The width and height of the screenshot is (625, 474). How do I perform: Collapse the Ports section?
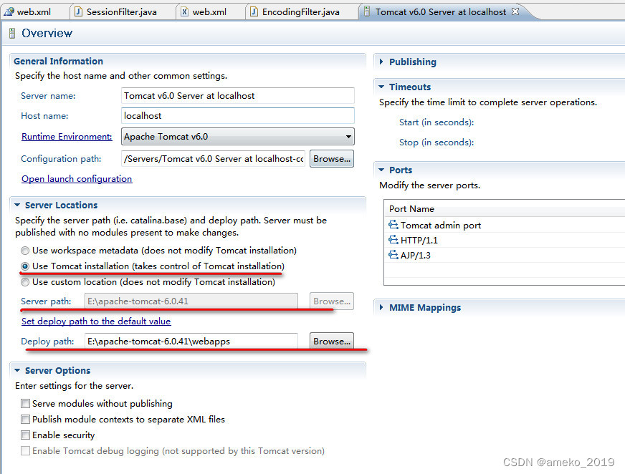(381, 170)
